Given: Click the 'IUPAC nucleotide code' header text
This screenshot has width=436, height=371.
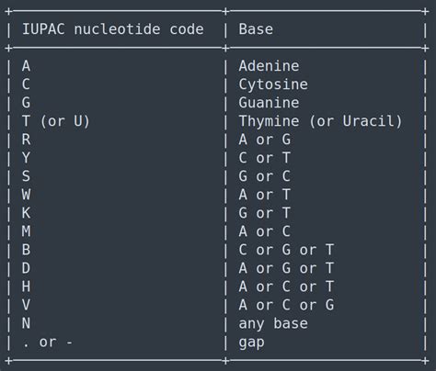Looking at the screenshot, I should [x=113, y=29].
